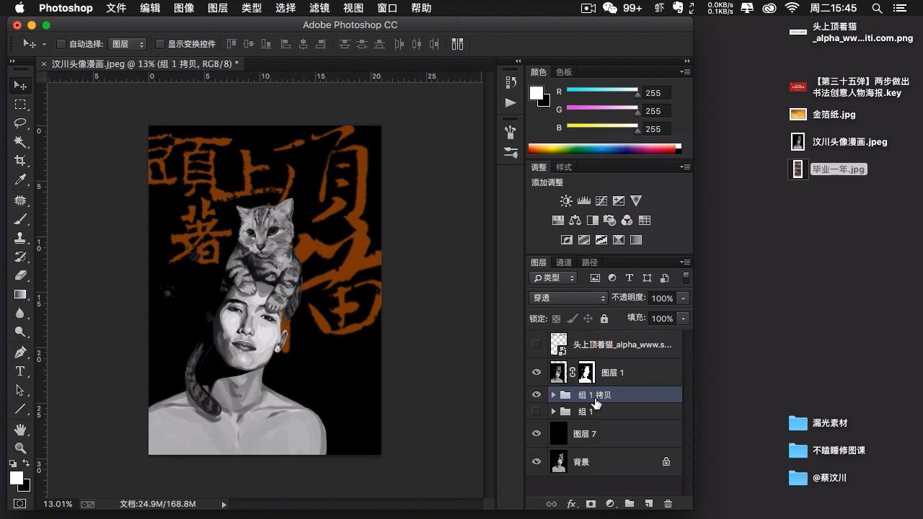
Task: Activate the Pen tool
Action: pos(20,352)
